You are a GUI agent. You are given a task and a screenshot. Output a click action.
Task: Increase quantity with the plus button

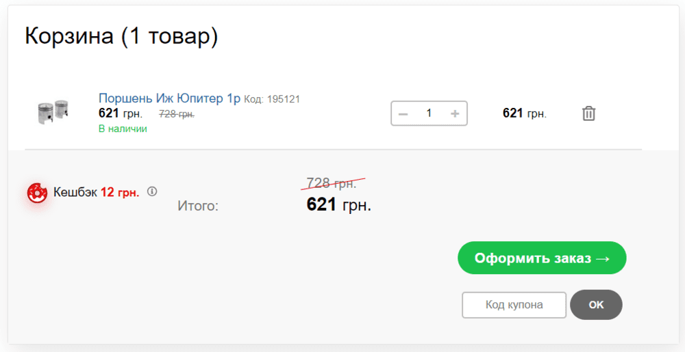454,113
